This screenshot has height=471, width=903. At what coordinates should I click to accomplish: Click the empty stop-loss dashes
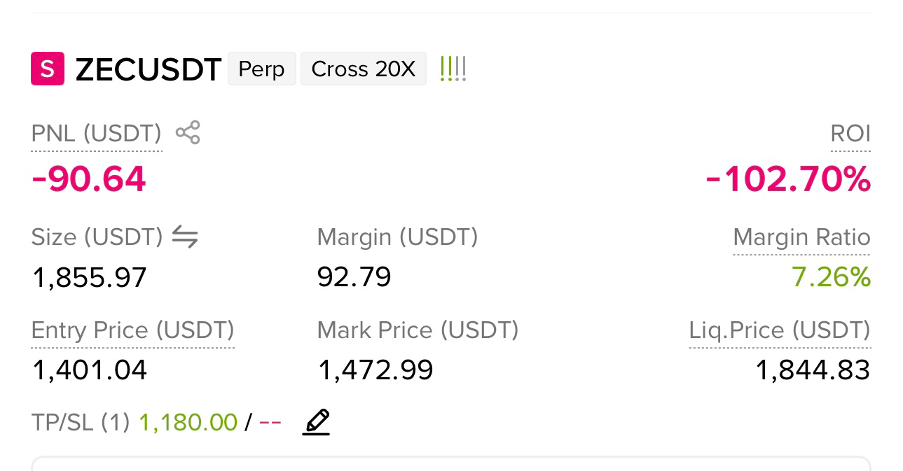pyautogui.click(x=270, y=423)
